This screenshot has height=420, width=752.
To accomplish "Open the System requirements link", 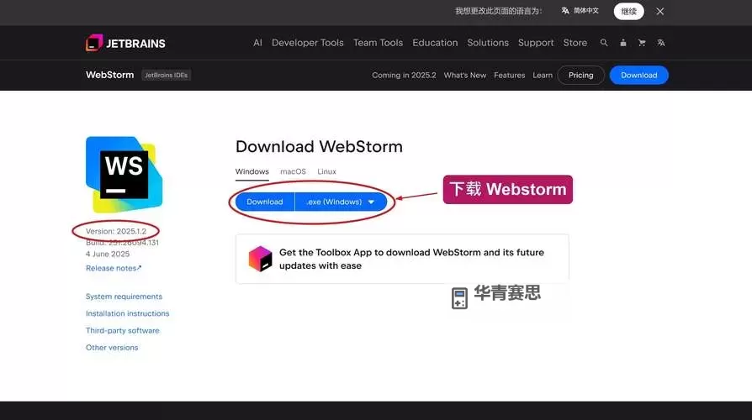I will click(124, 297).
